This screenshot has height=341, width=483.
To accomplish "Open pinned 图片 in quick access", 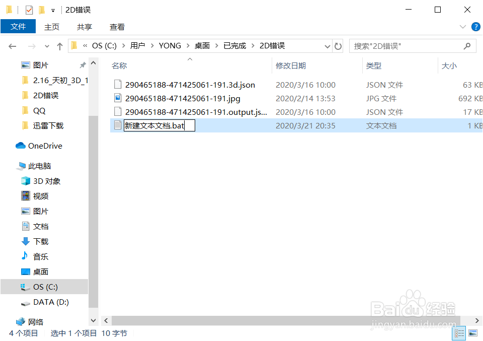I will pyautogui.click(x=41, y=65).
